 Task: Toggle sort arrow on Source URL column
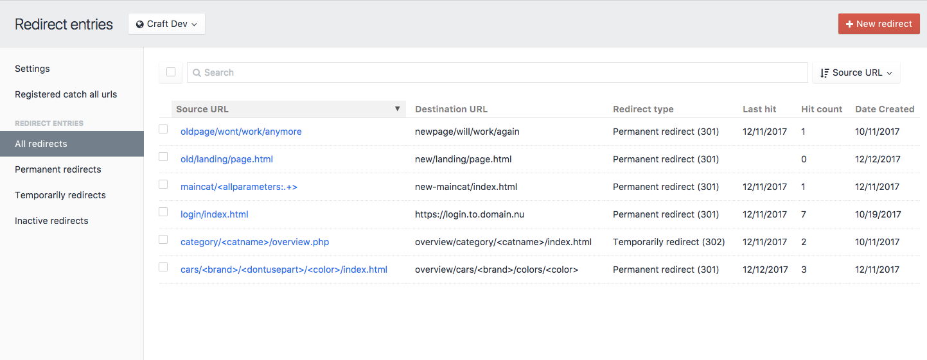[x=397, y=109]
